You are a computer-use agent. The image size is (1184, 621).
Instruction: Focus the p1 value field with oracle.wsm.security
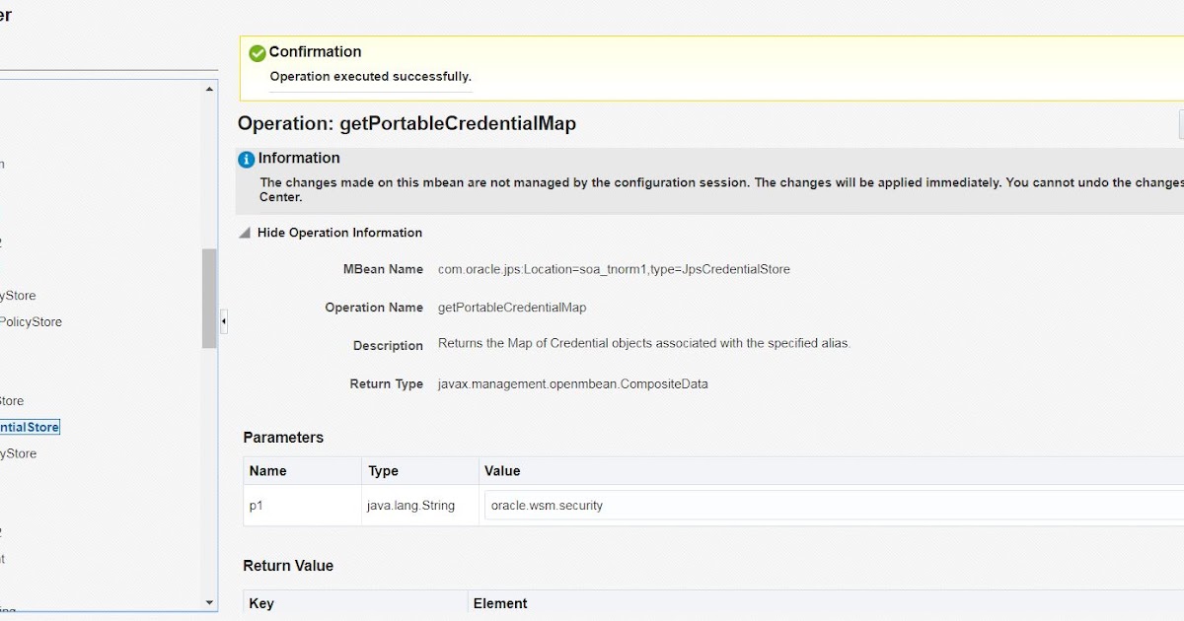(x=829, y=506)
